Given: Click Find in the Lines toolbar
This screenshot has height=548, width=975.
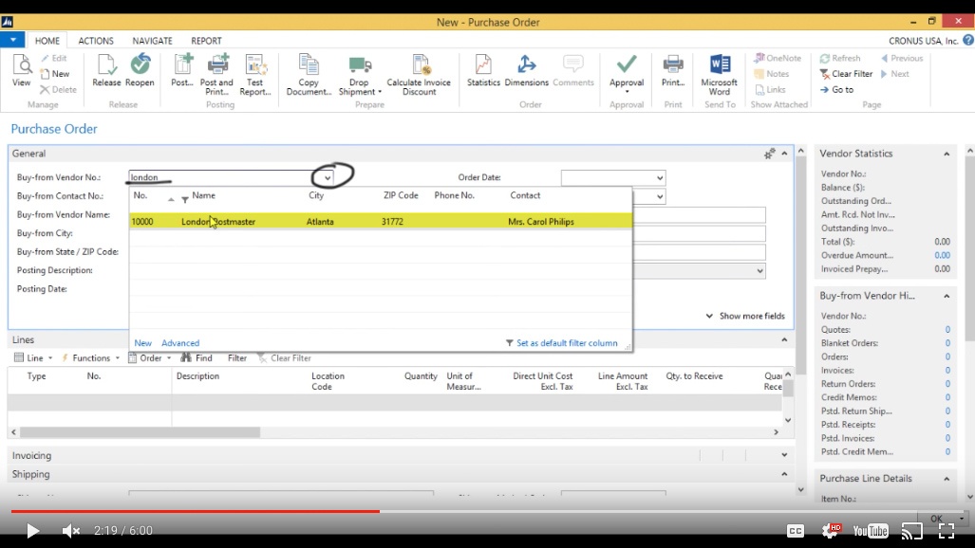Looking at the screenshot, I should 197,357.
